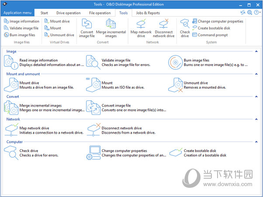Click Unmount drive ribbon icon
The image size is (263, 197).
click(47, 35)
